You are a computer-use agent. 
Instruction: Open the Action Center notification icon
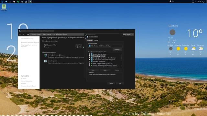203,2
